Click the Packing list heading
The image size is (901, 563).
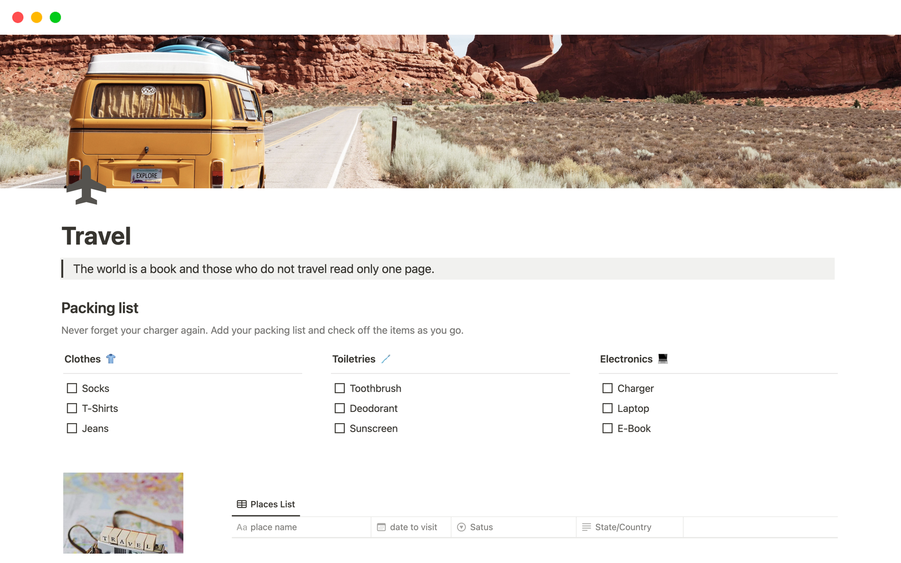(x=100, y=308)
